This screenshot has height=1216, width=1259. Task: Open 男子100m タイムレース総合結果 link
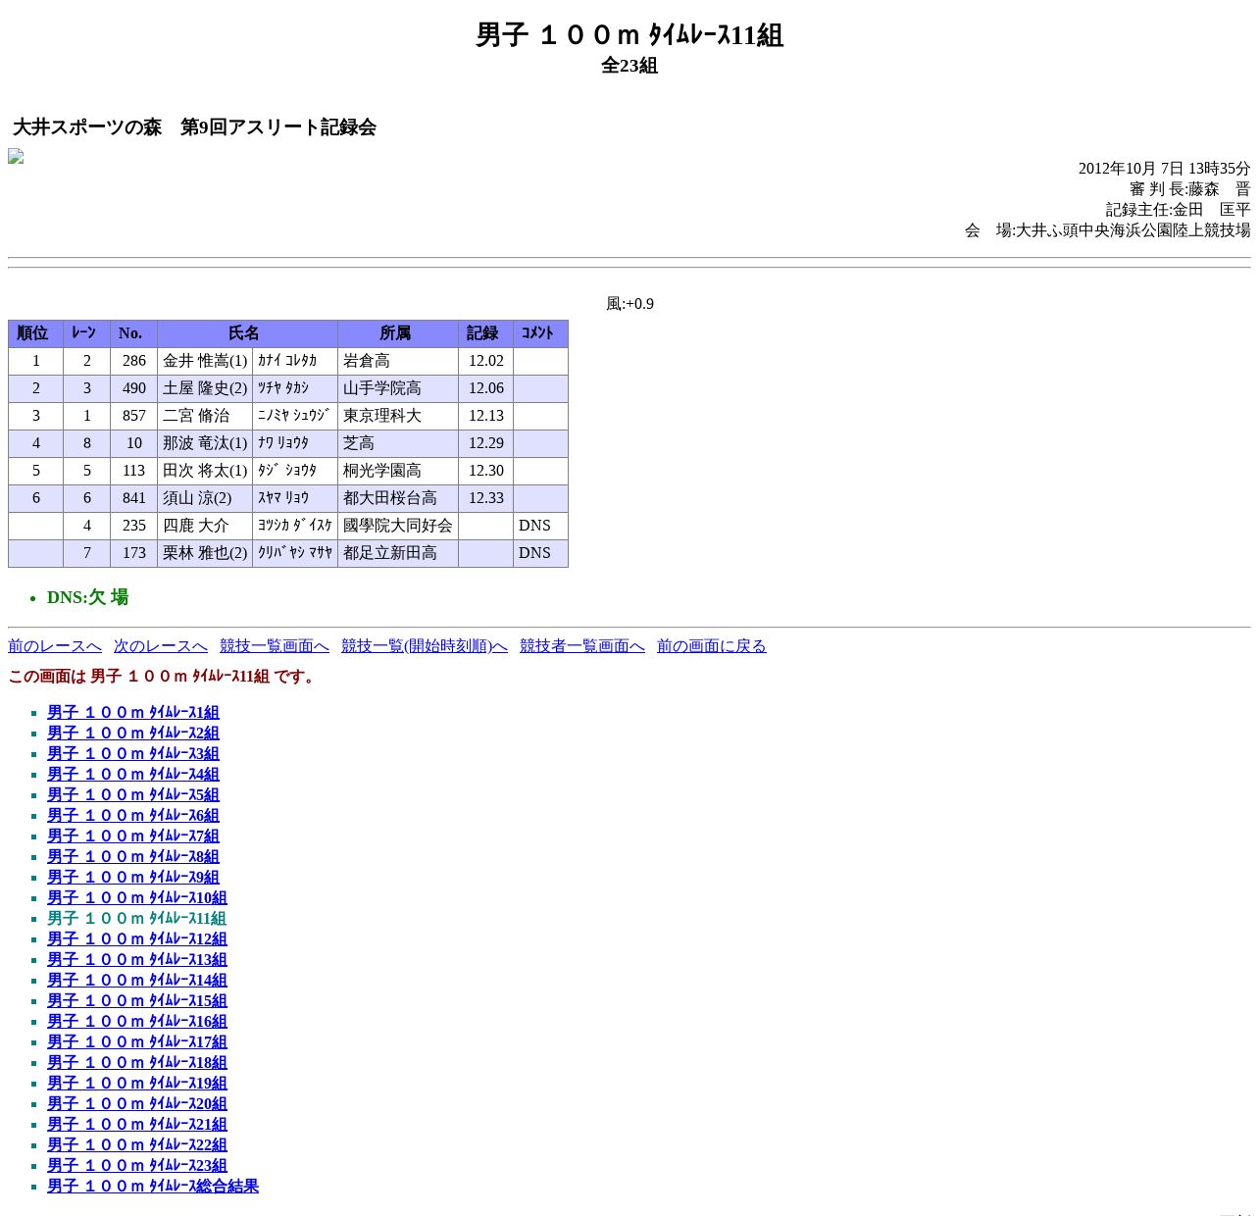pos(153,1187)
